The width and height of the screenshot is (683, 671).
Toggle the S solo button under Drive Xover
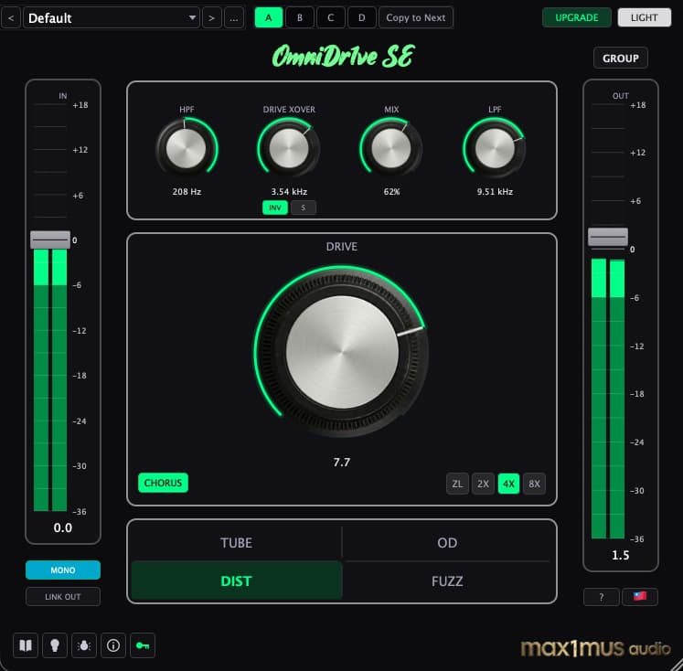304,208
